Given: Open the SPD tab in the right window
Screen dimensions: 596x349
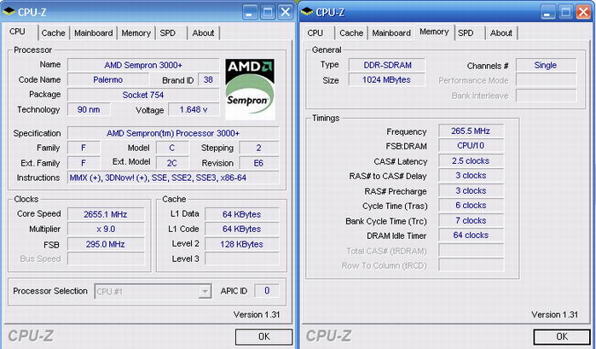Looking at the screenshot, I should [x=466, y=33].
